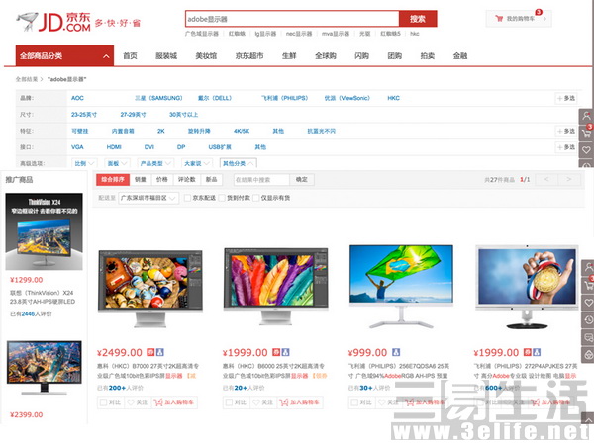Open the 比例 advanced filter dropdown
Image resolution: width=594 pixels, height=445 pixels.
click(x=84, y=163)
